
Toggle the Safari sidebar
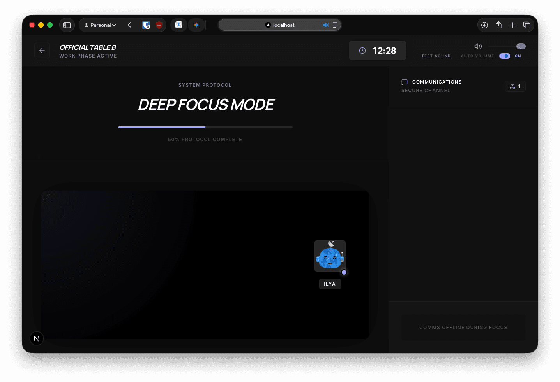[67, 25]
